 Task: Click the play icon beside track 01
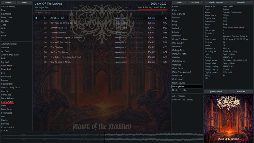[36, 18]
